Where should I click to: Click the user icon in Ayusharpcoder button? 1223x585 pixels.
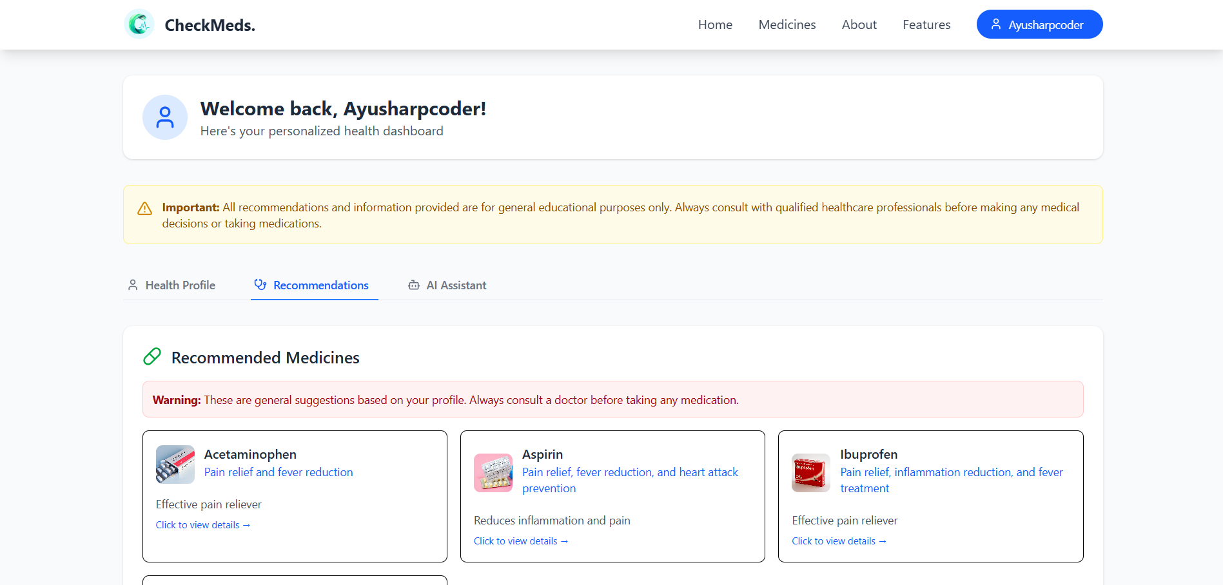tap(996, 24)
